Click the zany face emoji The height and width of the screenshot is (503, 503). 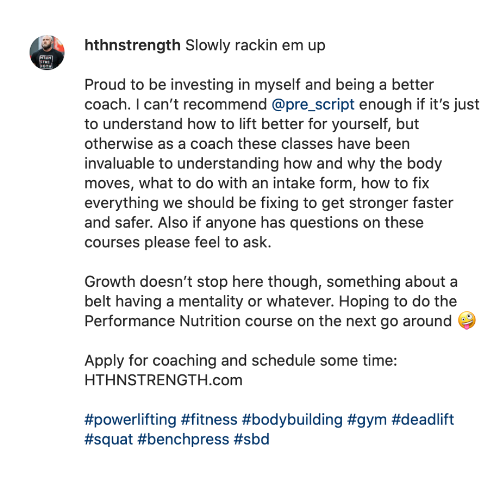coord(467,321)
